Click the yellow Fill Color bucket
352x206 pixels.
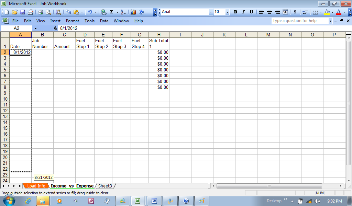pyautogui.click(x=327, y=12)
